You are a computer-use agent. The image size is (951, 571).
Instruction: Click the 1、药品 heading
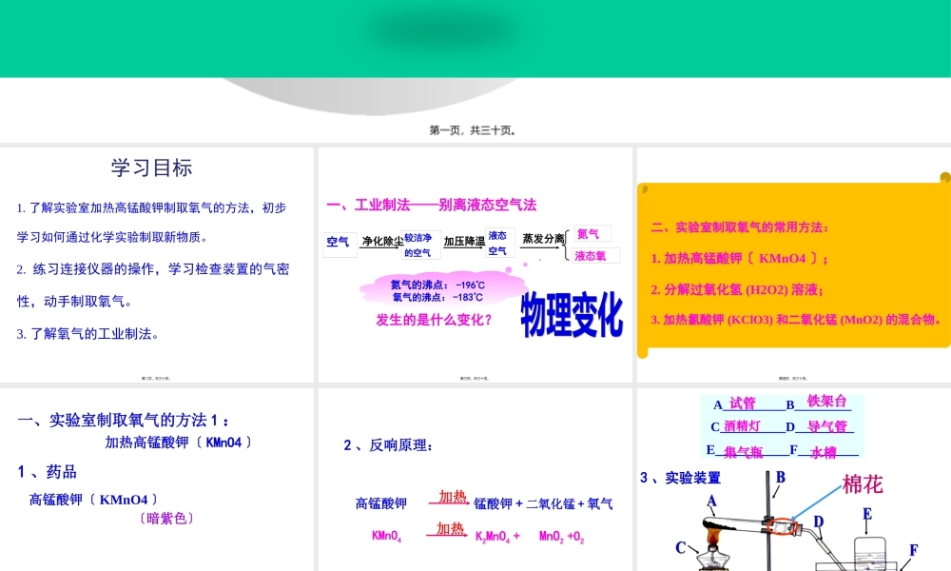[x=47, y=472]
